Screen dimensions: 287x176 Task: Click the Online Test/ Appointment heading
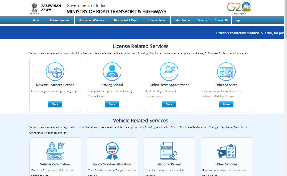coord(169,85)
